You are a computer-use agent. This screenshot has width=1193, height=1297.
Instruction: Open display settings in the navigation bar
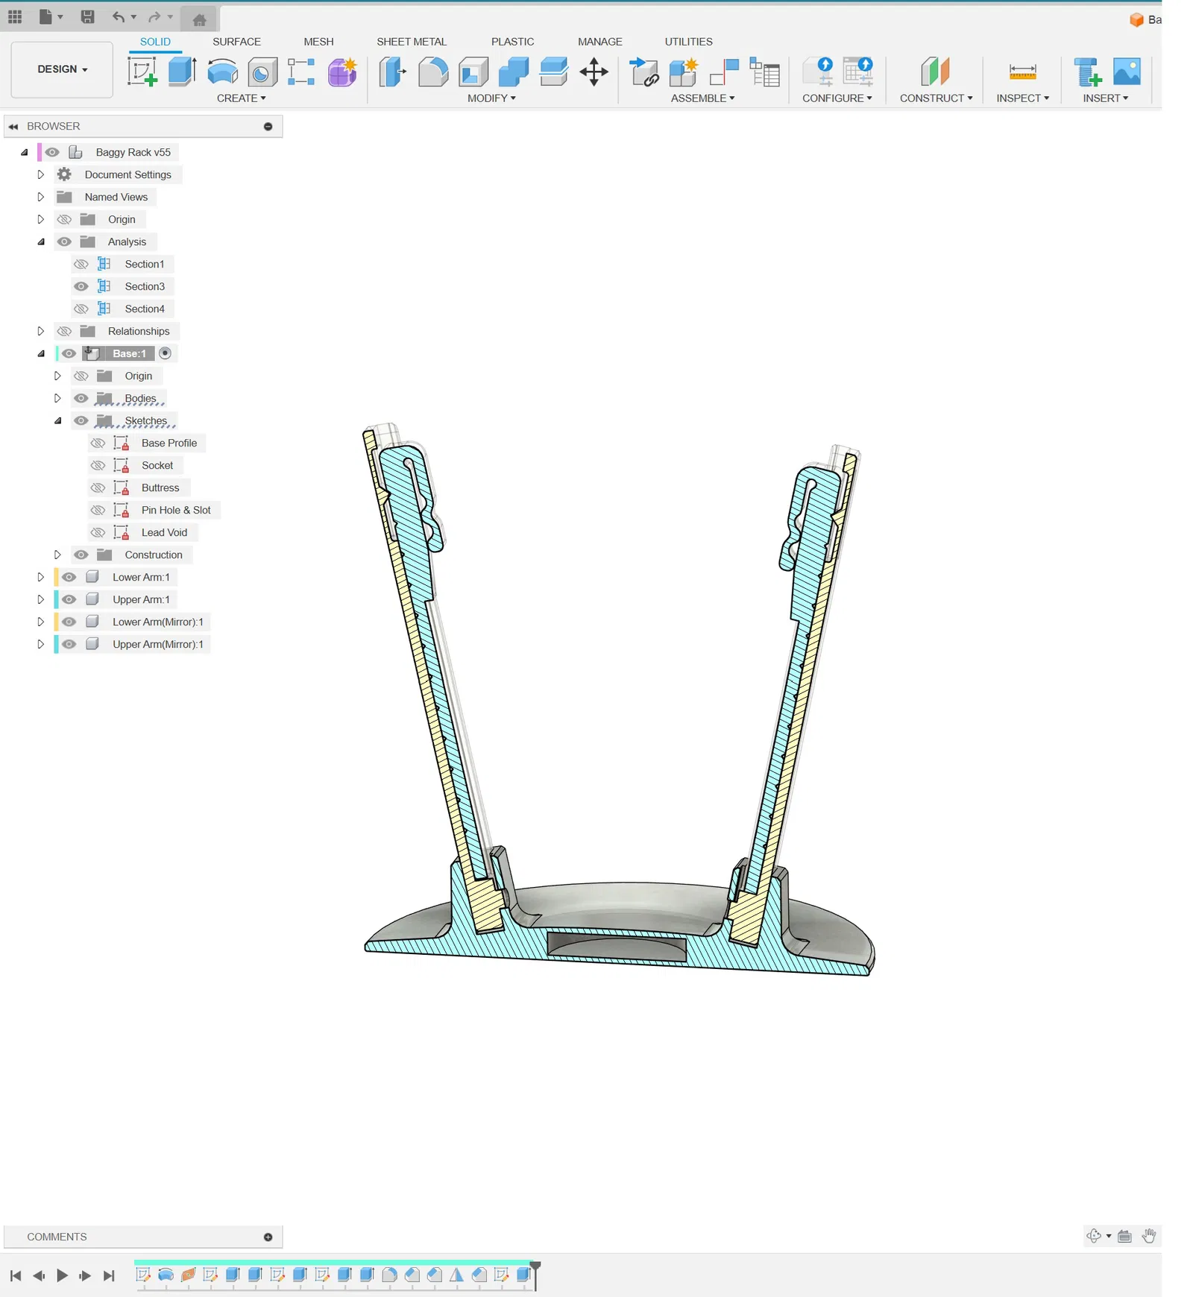[1124, 1236]
